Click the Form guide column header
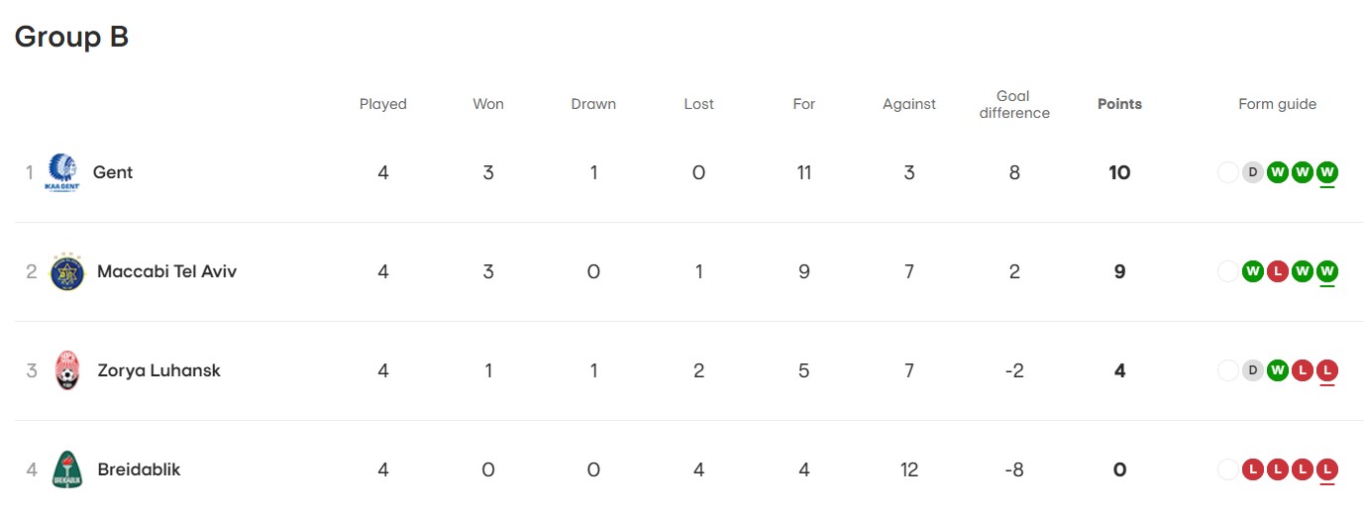Image resolution: width=1364 pixels, height=516 pixels. [1277, 104]
